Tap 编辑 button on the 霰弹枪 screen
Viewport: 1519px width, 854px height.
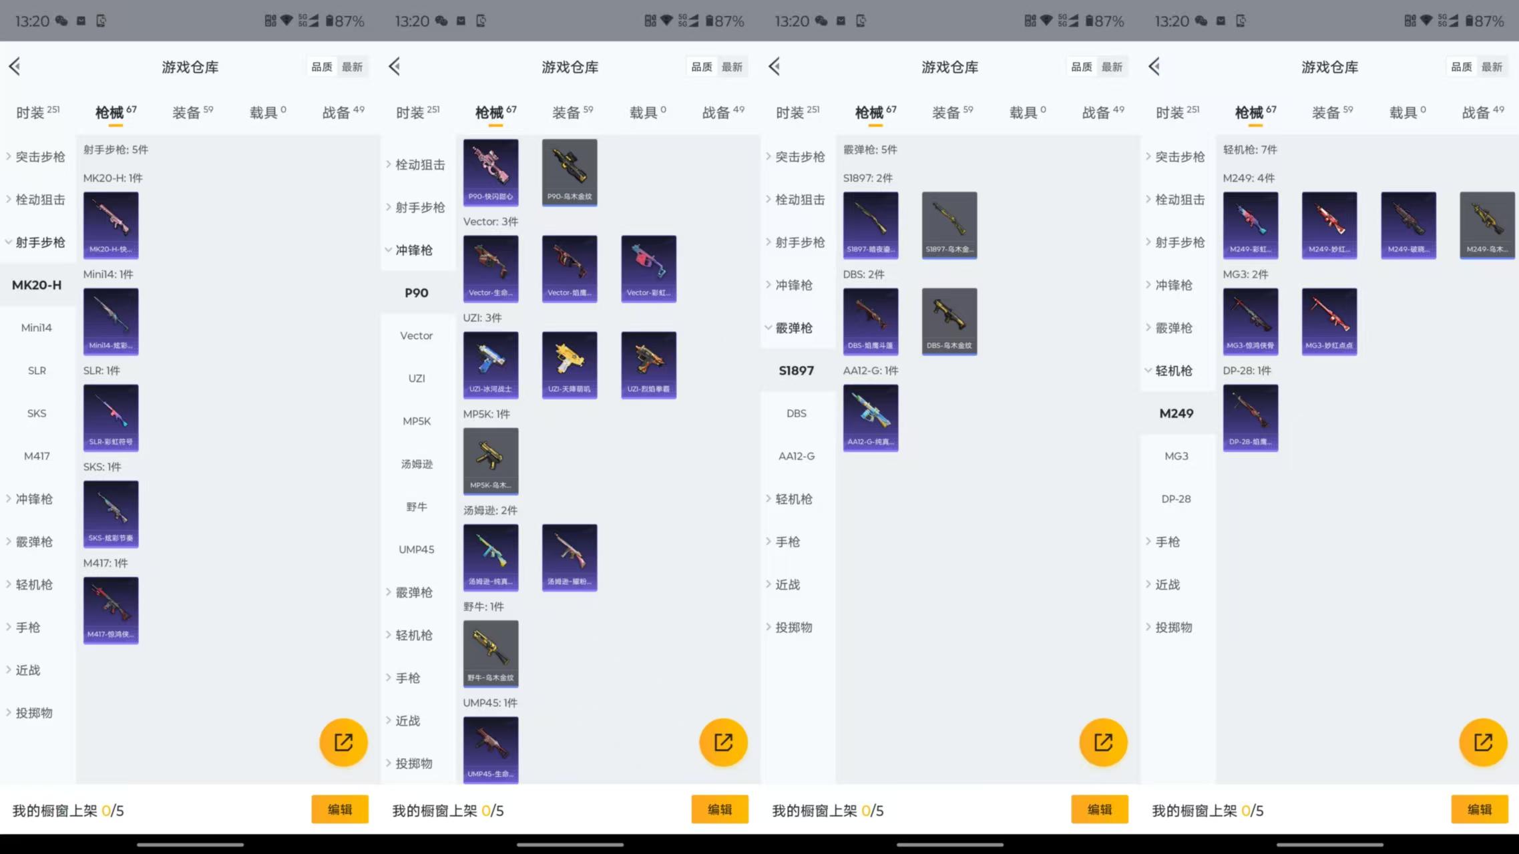1100,809
